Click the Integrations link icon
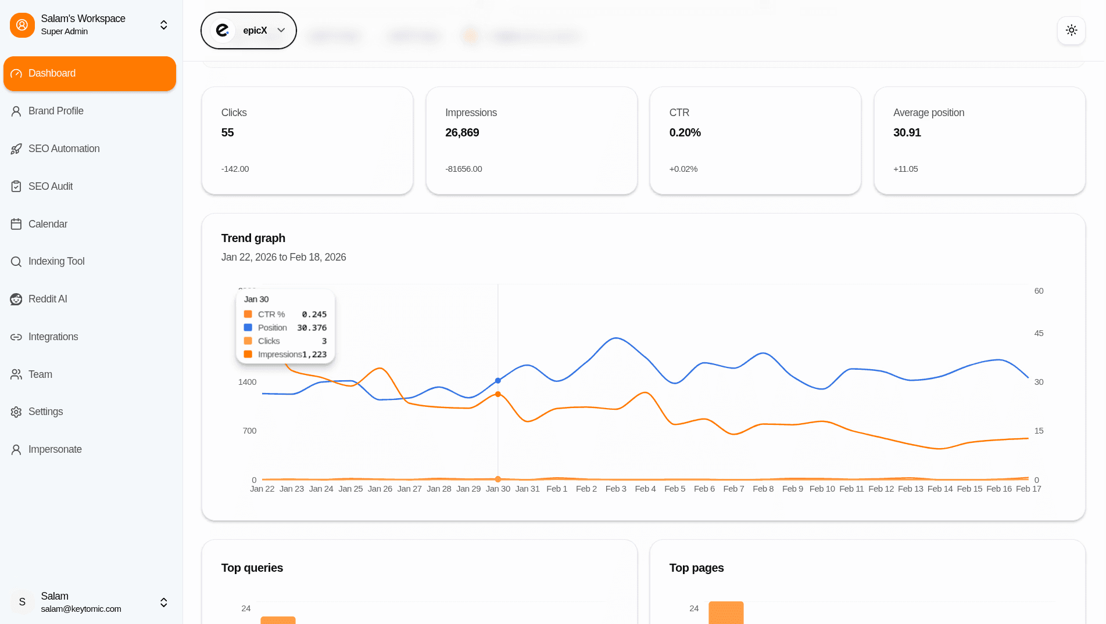The image size is (1106, 624). [16, 337]
